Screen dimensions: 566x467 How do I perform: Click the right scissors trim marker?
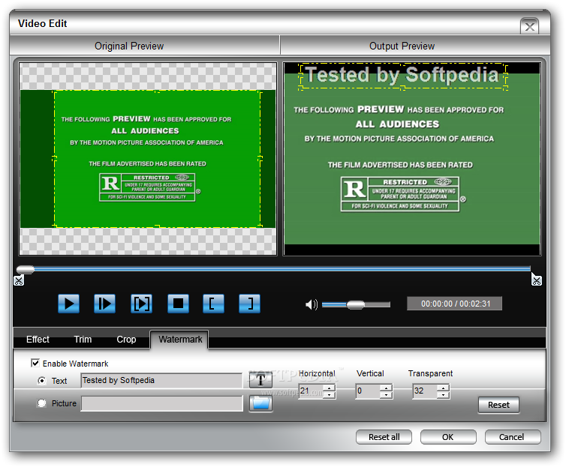click(537, 280)
